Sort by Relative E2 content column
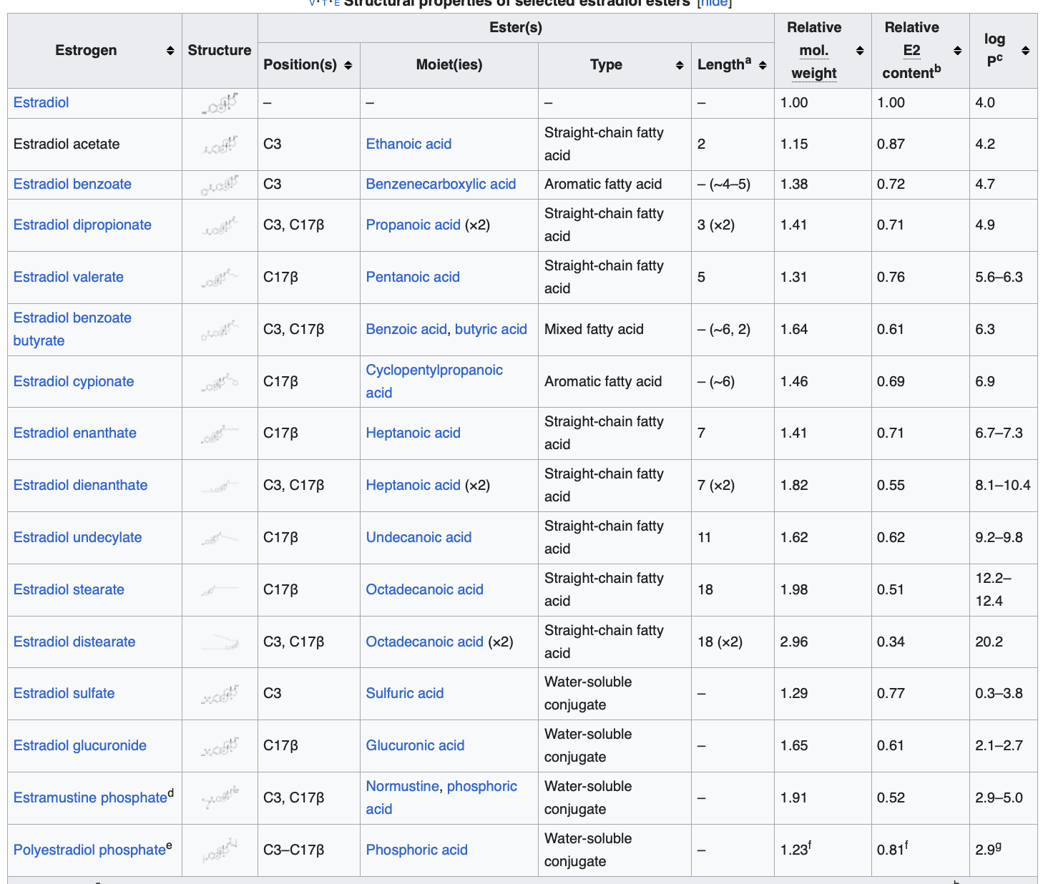This screenshot has height=884, width=1043. pos(957,51)
